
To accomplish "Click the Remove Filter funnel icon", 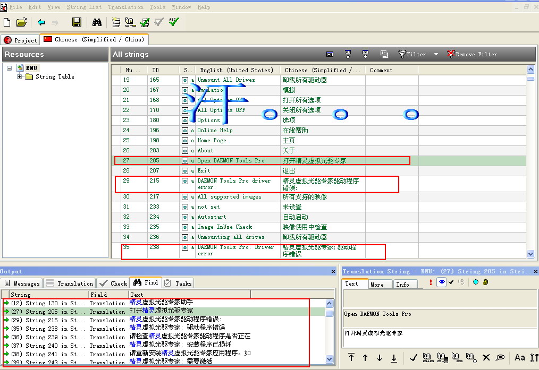I will [451, 54].
